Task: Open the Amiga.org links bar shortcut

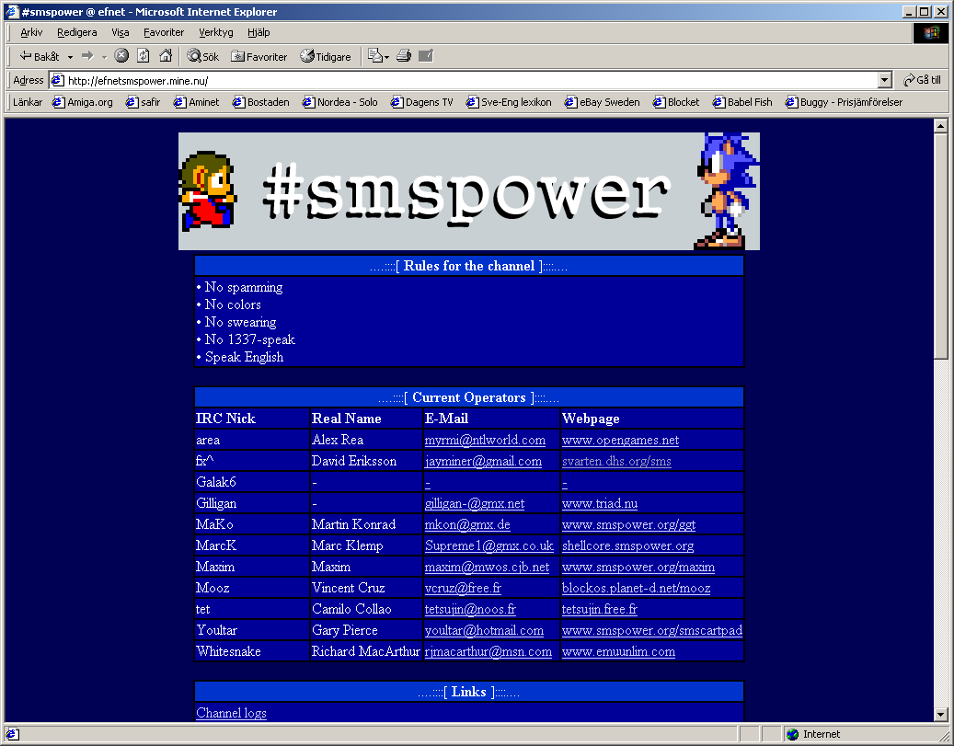Action: (83, 102)
